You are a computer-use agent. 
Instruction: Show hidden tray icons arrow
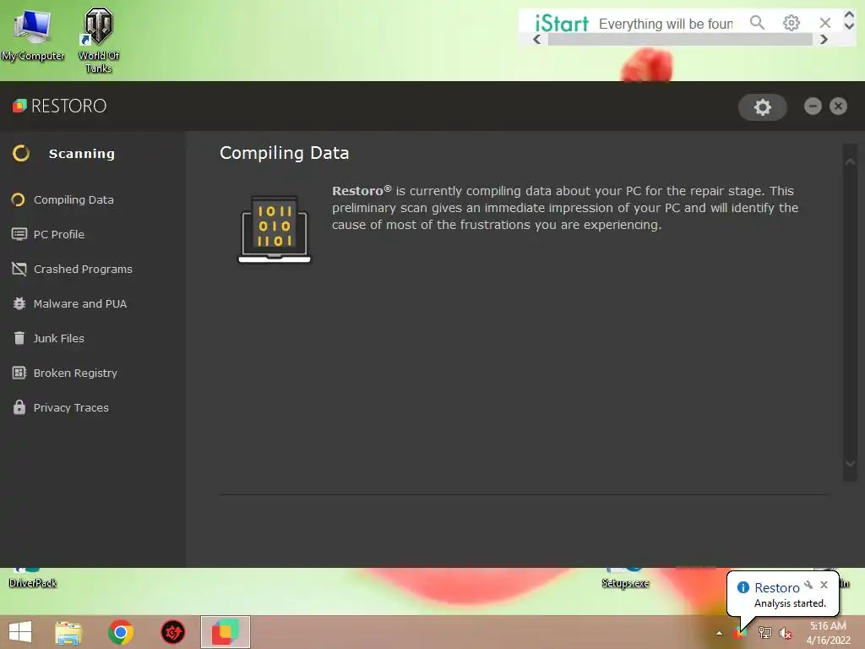[x=719, y=633]
